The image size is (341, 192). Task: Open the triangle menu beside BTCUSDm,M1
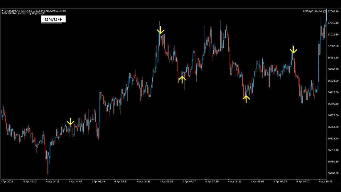(2, 11)
